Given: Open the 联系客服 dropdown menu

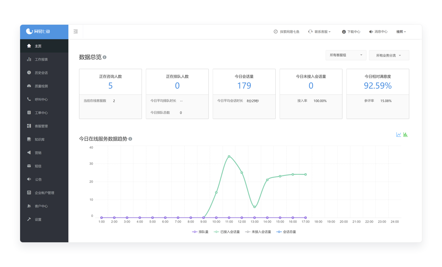Looking at the screenshot, I should pos(320,32).
